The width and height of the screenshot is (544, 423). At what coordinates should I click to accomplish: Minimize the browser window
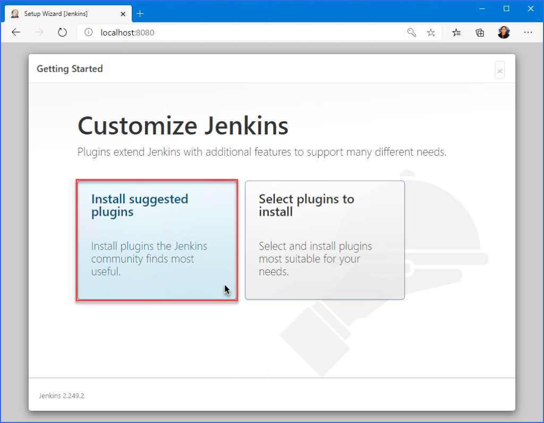481,9
